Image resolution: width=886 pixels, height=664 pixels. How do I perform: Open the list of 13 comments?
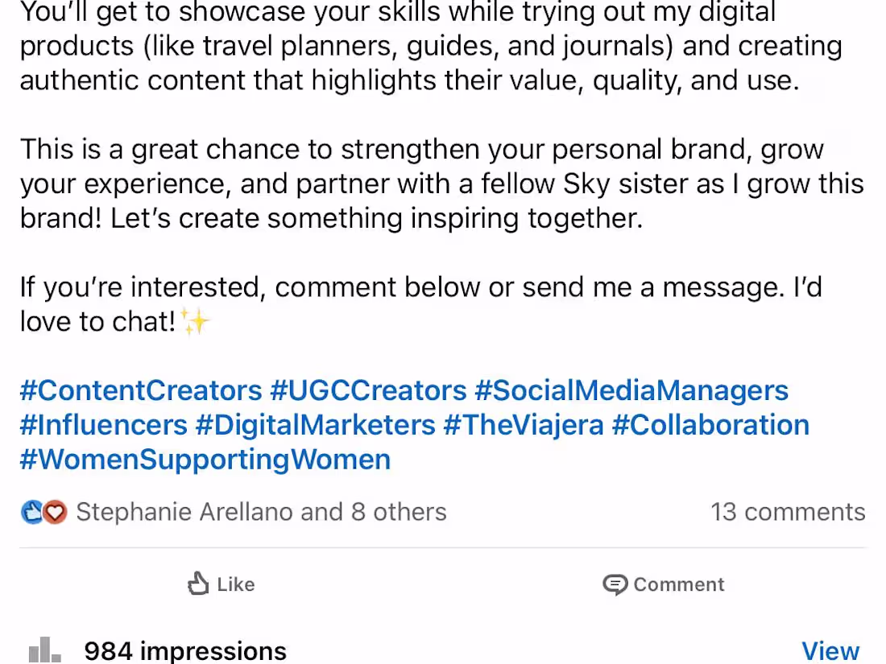[x=788, y=511]
